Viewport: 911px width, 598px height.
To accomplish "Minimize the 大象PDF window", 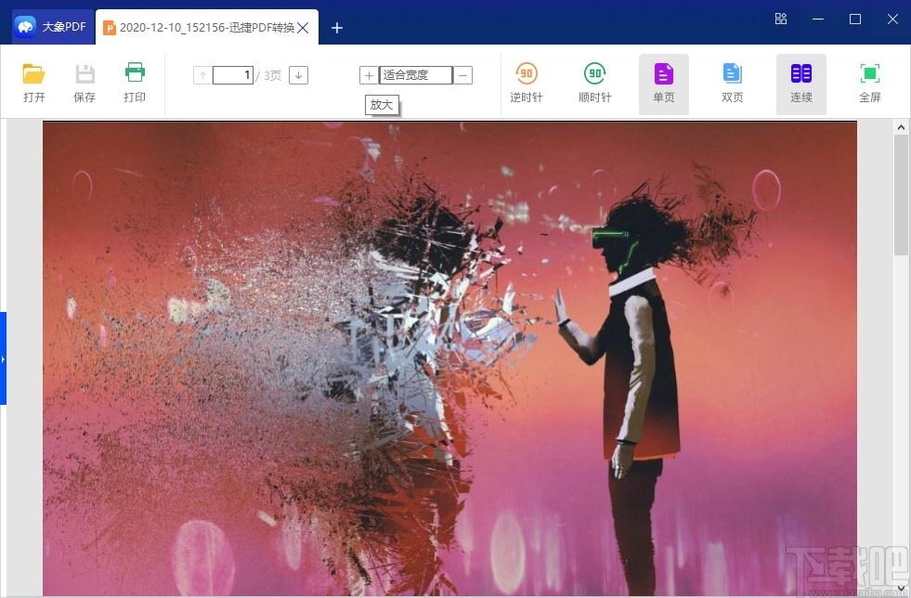I will pos(818,19).
